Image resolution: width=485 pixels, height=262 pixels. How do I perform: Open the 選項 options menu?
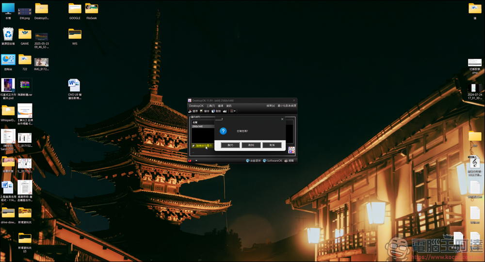(x=221, y=106)
